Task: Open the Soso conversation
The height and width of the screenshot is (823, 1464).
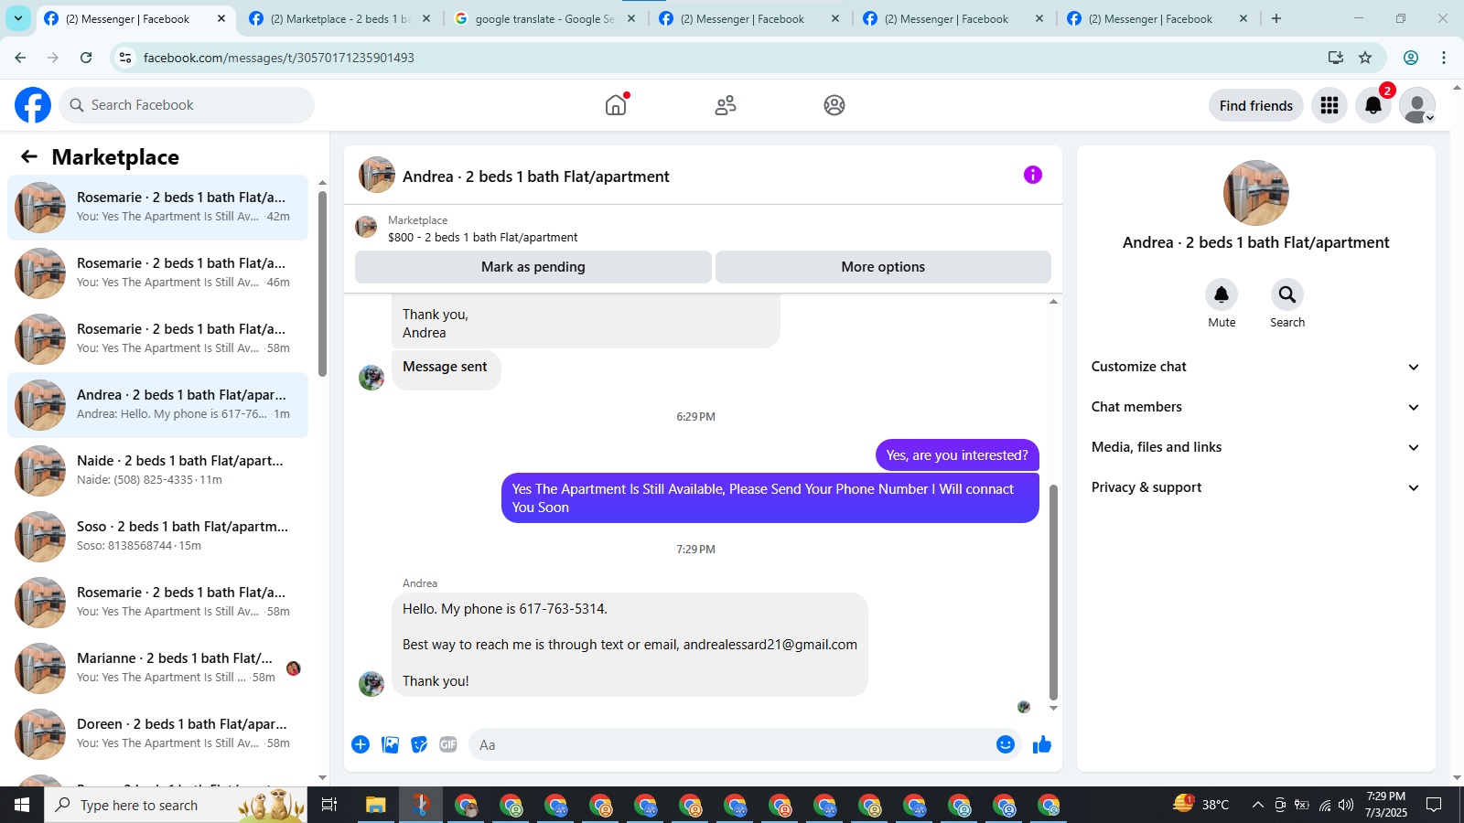Action: [x=158, y=537]
